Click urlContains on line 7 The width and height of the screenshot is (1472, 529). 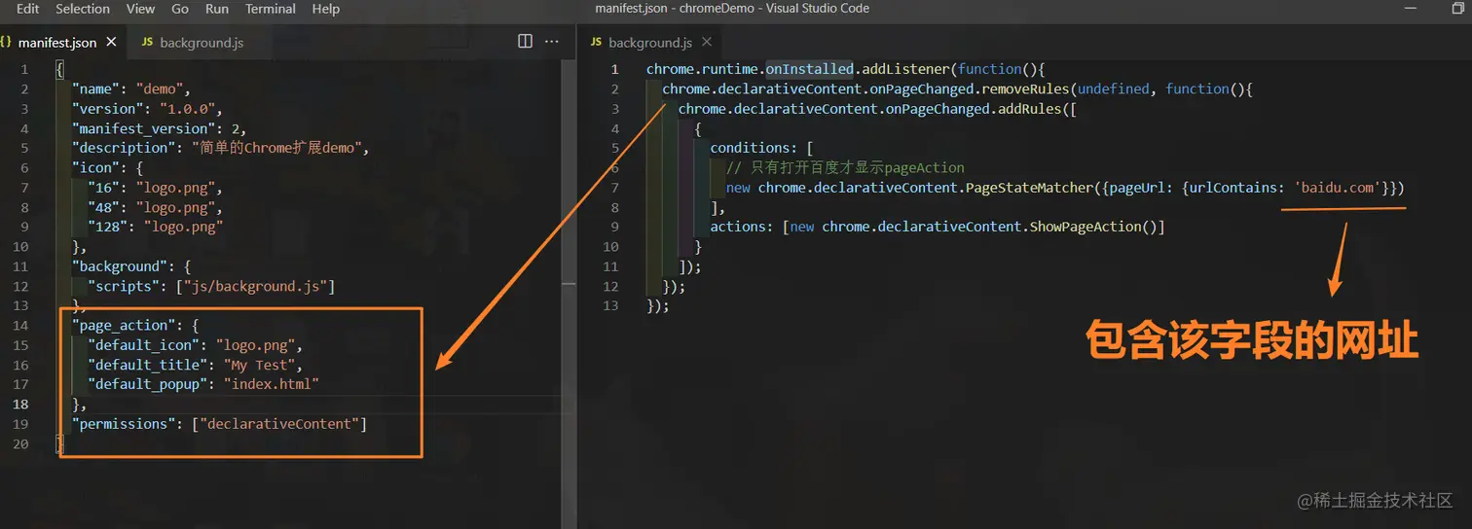pyautogui.click(x=1233, y=187)
